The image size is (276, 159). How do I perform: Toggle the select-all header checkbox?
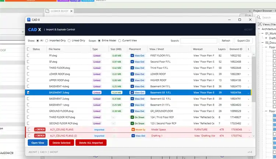[x=28, y=49]
